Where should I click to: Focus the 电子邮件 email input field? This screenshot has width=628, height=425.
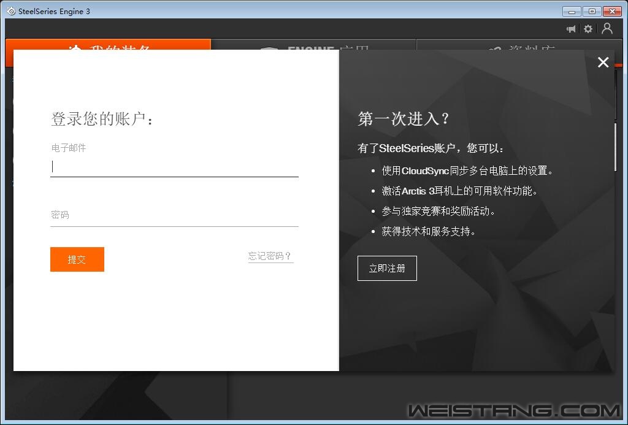coord(174,167)
